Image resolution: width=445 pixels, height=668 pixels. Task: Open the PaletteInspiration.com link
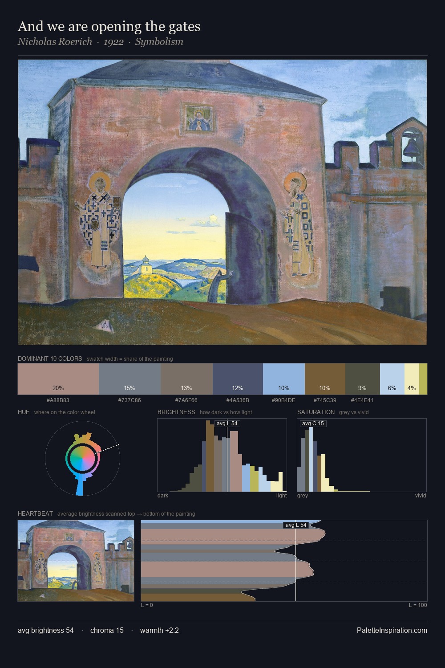[392, 631]
